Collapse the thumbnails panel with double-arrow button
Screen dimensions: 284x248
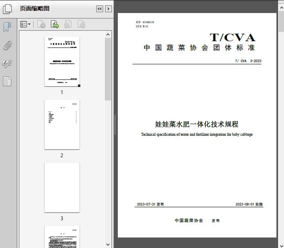point(100,9)
